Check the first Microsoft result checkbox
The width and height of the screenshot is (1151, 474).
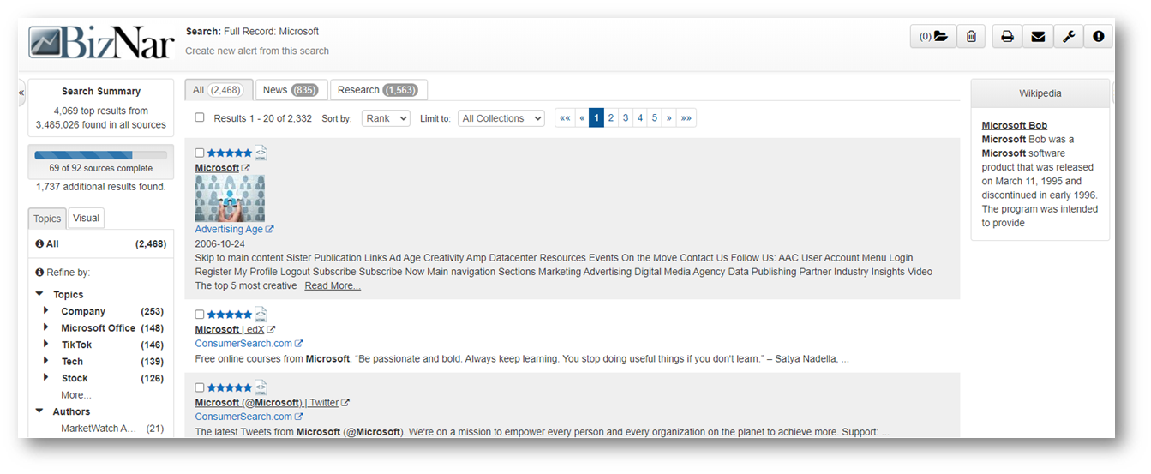point(200,153)
